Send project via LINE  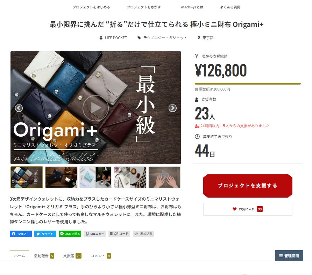[x=70, y=234]
